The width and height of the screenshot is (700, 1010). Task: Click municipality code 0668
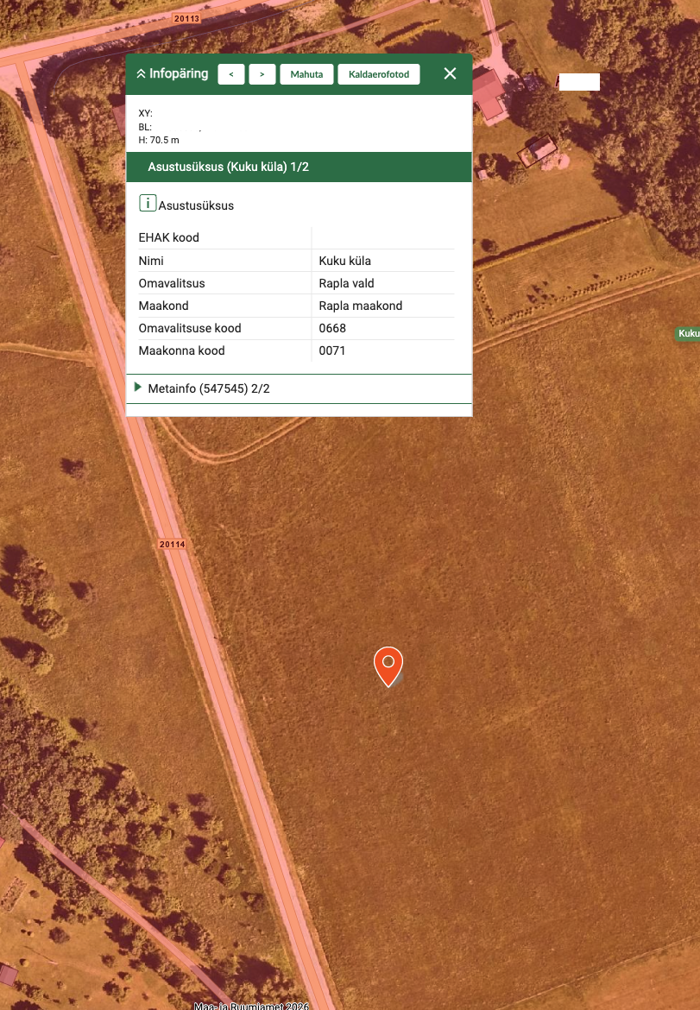[332, 328]
